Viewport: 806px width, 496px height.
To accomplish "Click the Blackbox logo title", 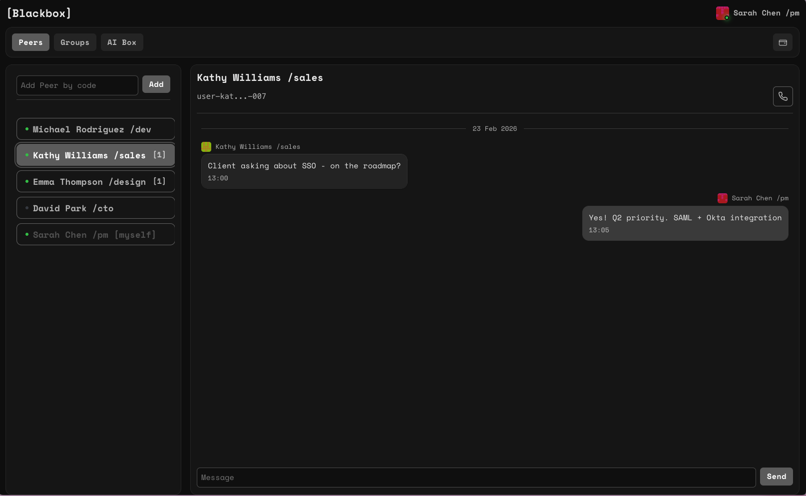I will pos(39,13).
